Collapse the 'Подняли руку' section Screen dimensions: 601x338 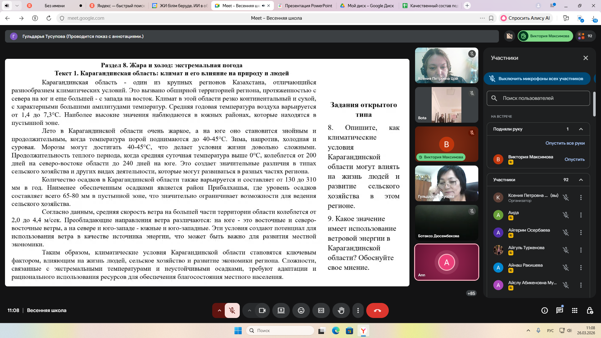click(x=581, y=129)
